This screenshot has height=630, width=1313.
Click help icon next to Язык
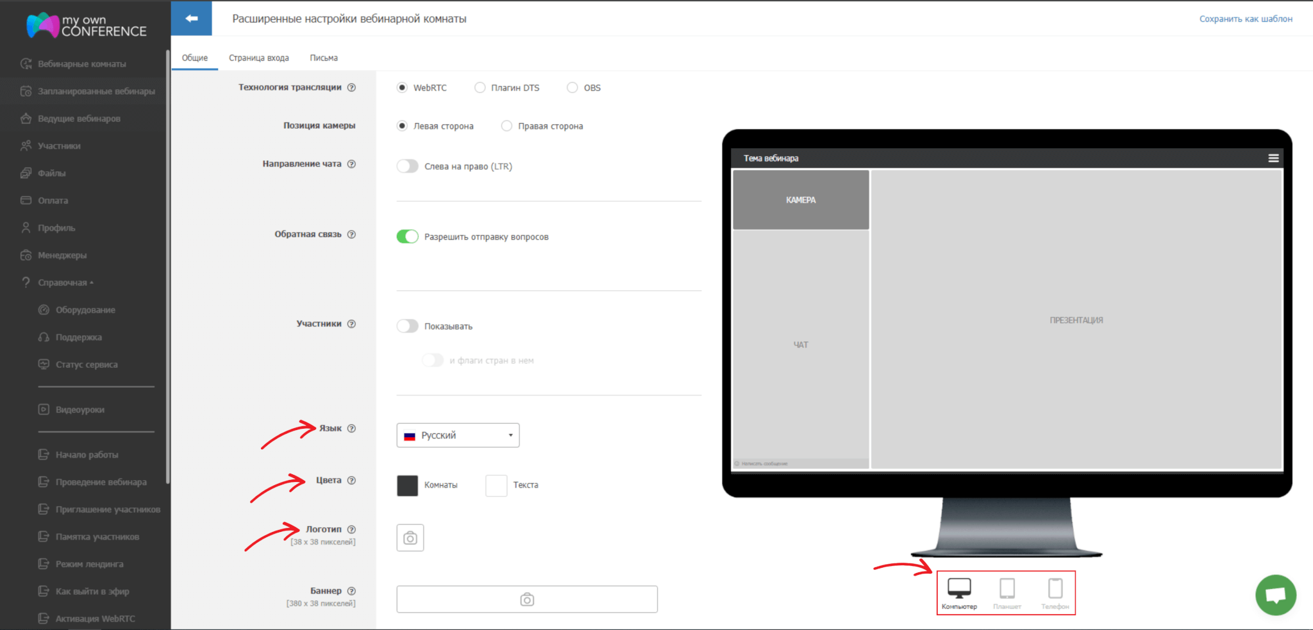[x=351, y=429]
